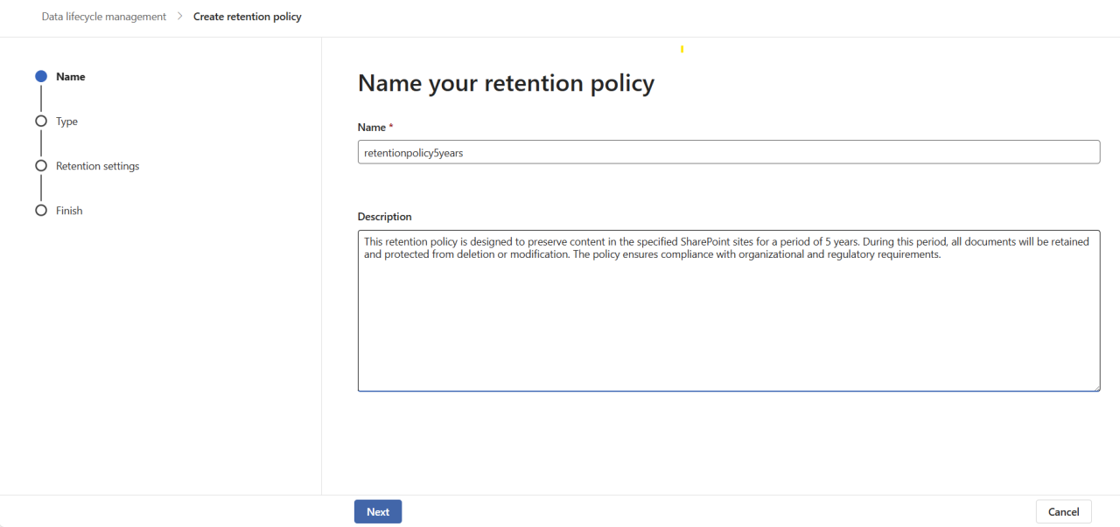Focus the policy Name input field
This screenshot has width=1120, height=527.
(729, 151)
